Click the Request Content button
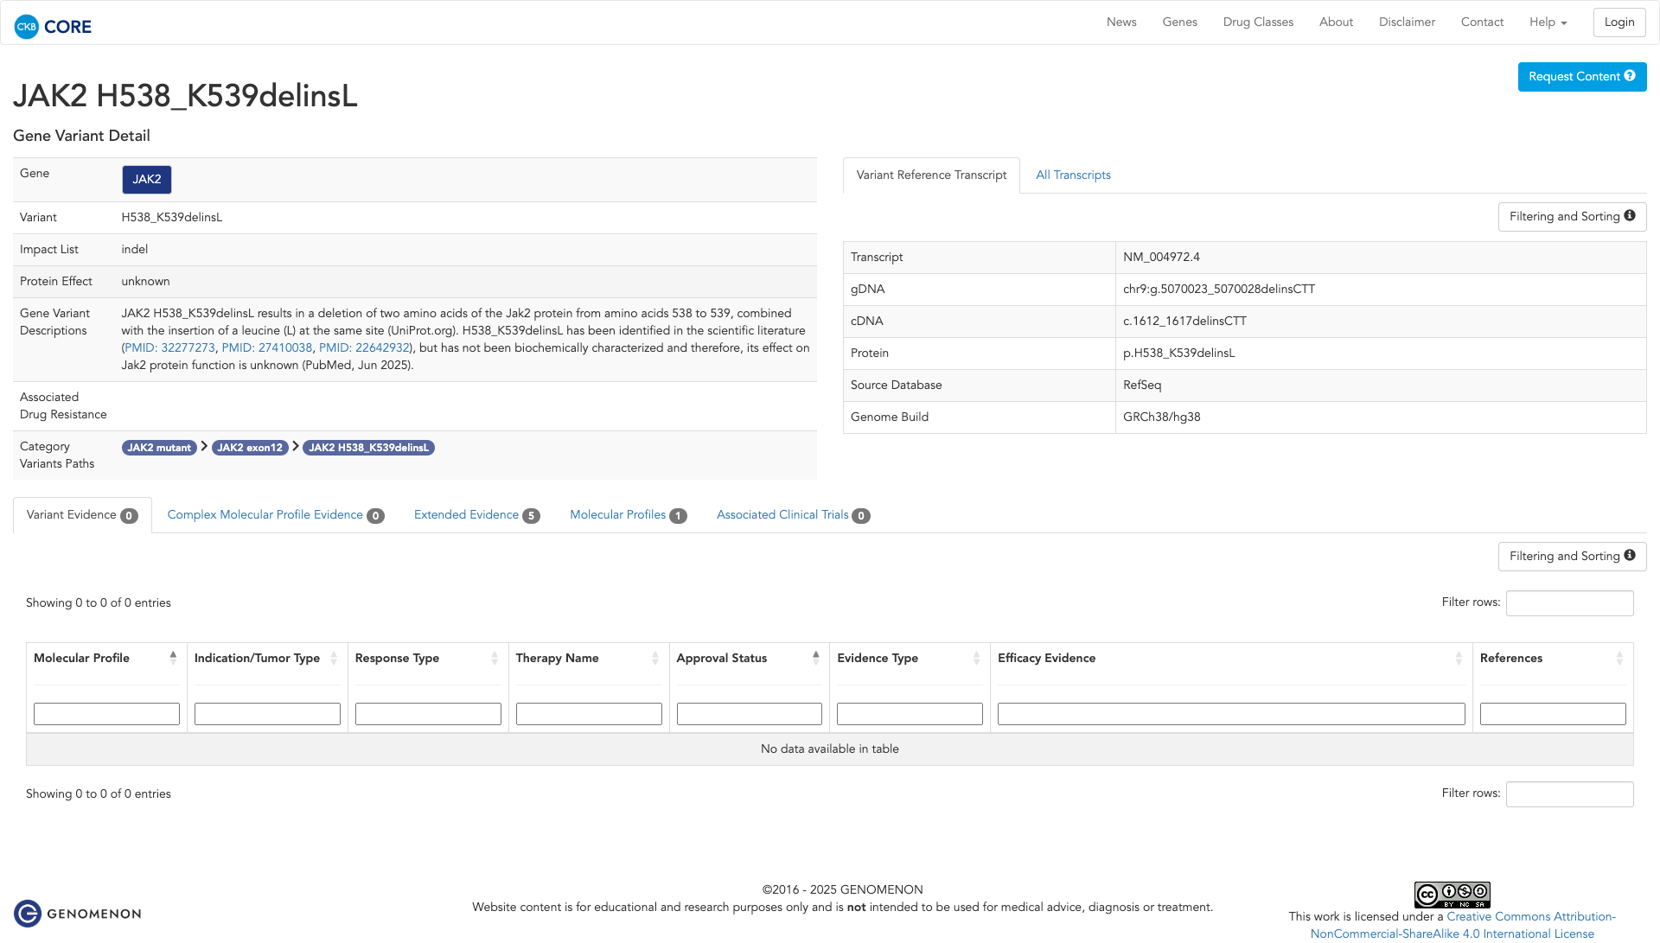The height and width of the screenshot is (943, 1660). (x=1581, y=77)
